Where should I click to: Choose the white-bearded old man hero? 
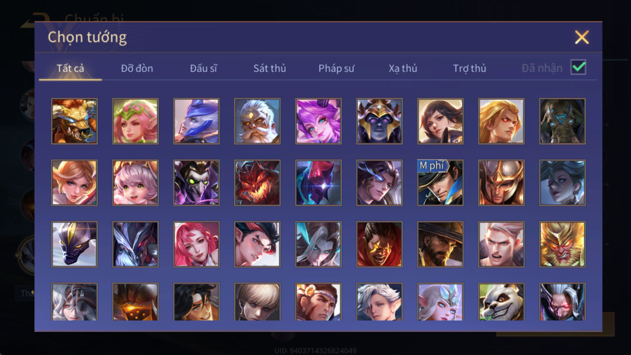[x=257, y=121]
